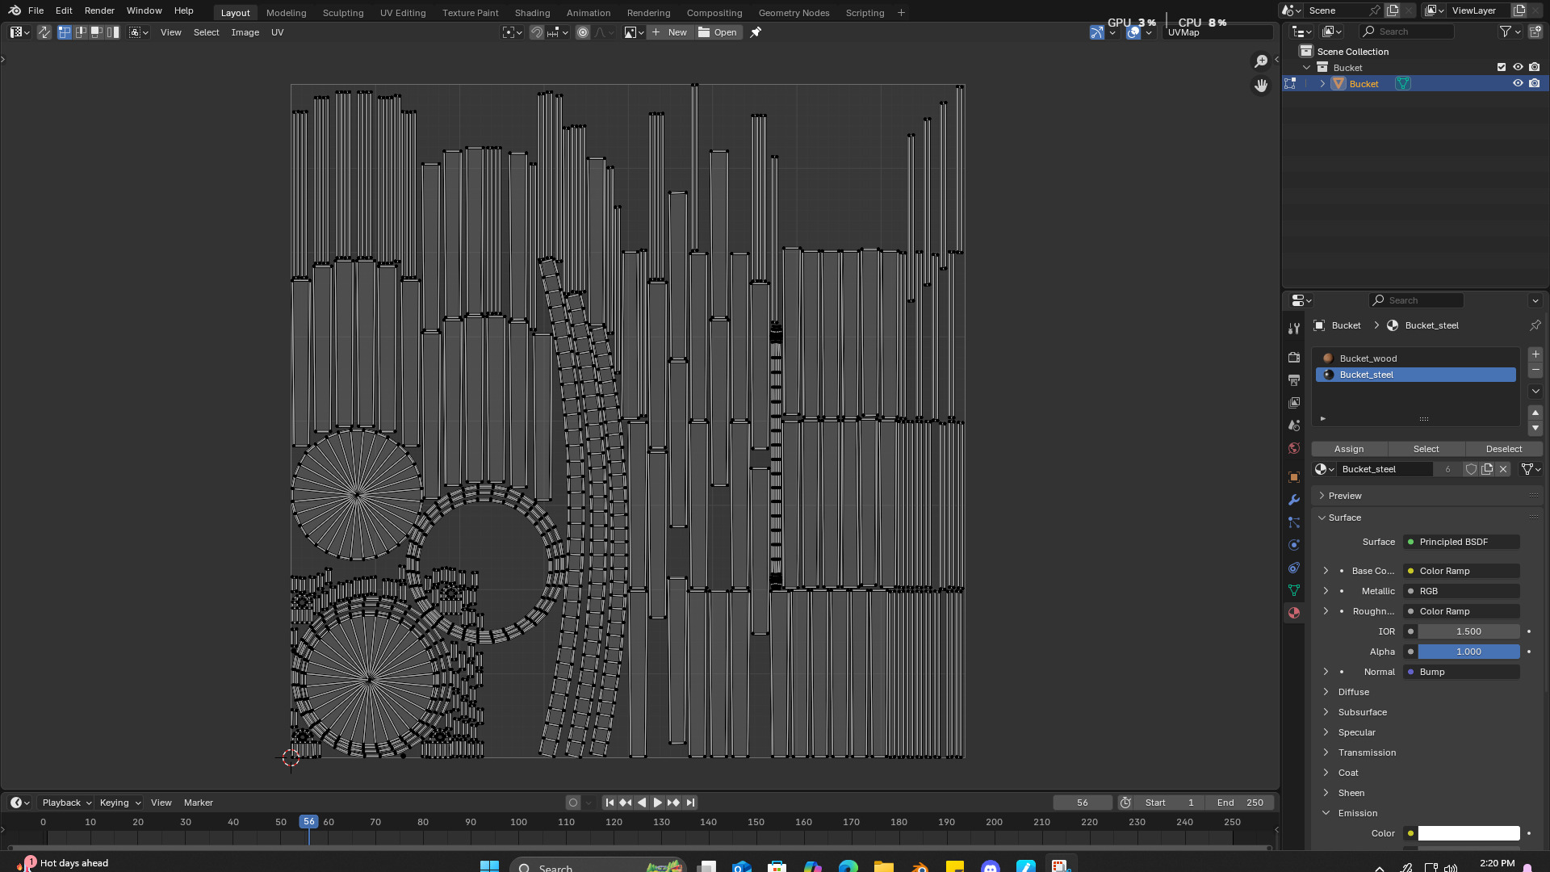Open the Playback dropdown

[x=66, y=803]
